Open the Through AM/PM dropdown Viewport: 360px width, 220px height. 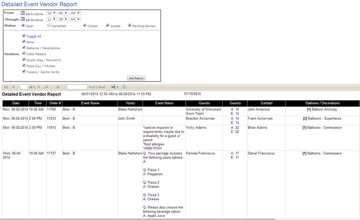pos(75,19)
